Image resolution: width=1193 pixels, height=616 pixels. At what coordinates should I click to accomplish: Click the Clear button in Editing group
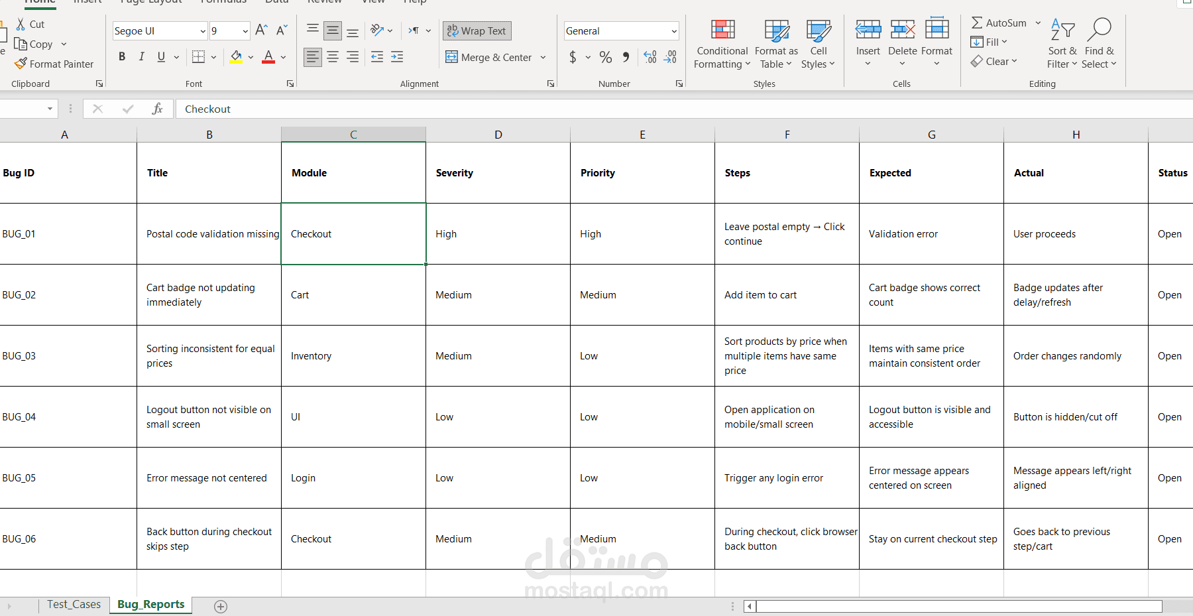[x=994, y=62]
